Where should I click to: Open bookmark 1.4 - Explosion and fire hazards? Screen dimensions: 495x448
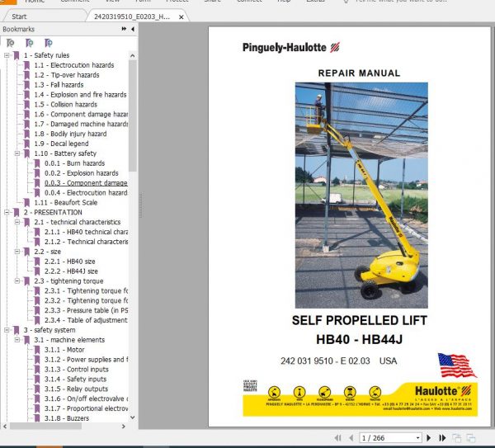[x=80, y=94]
